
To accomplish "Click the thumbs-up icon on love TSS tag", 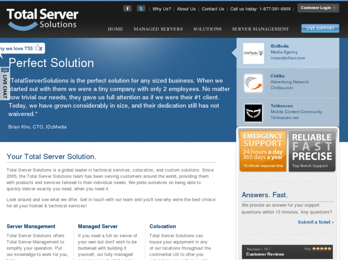I will 39,47.
